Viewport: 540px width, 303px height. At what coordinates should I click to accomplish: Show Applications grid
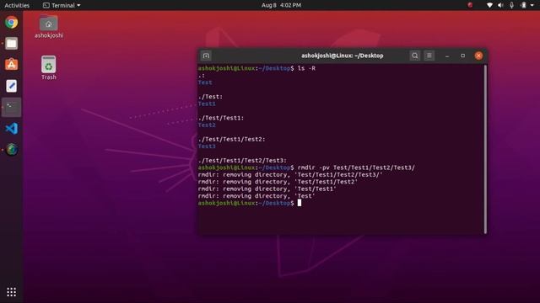[11, 292]
